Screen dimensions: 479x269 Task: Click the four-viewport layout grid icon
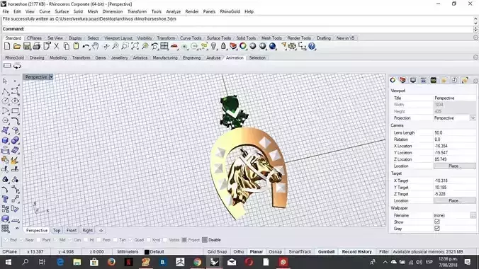[x=164, y=47]
